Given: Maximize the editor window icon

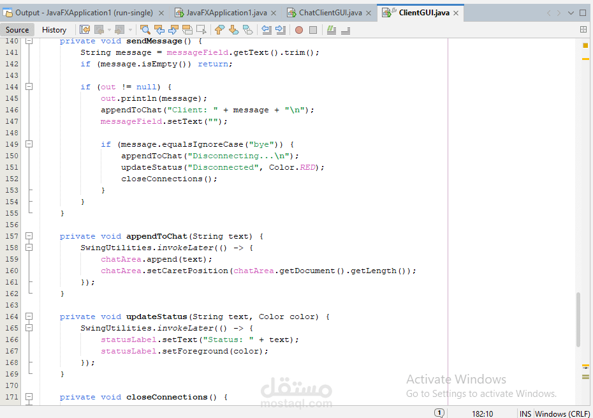Looking at the screenshot, I should (583, 13).
